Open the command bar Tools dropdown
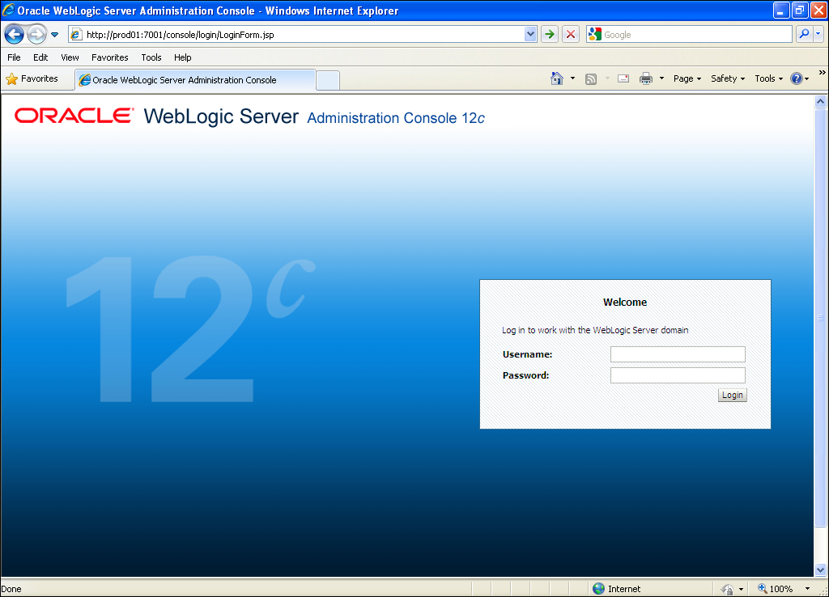 click(768, 78)
